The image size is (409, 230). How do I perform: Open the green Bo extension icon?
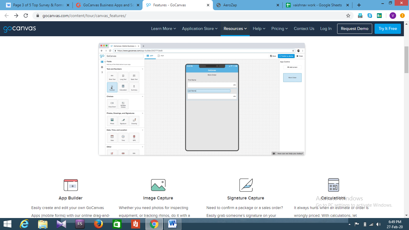(379, 16)
